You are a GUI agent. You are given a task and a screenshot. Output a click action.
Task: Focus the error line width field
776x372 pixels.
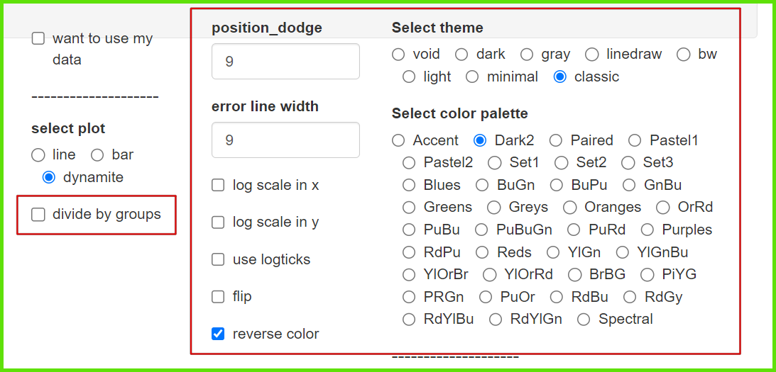click(x=285, y=140)
